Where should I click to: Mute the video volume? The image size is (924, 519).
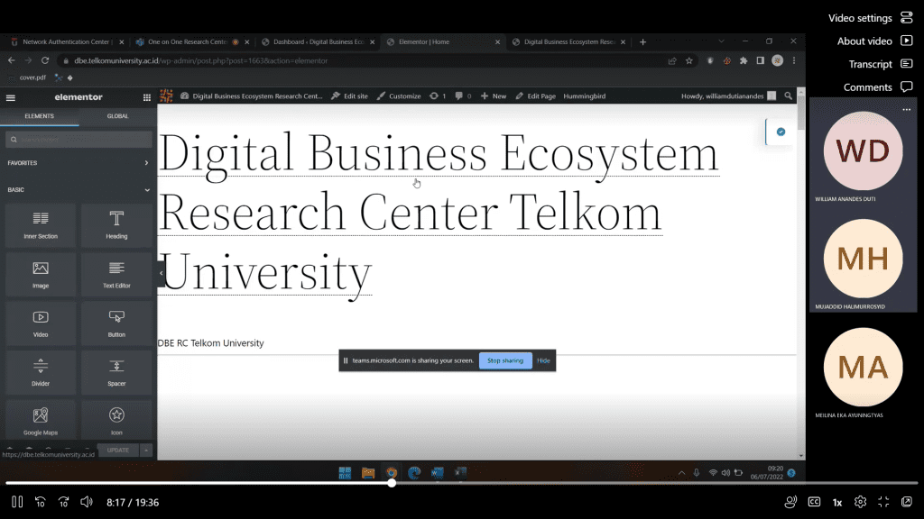pyautogui.click(x=87, y=502)
